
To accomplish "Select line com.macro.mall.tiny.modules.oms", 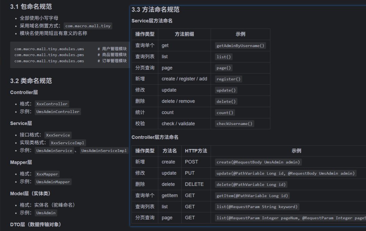I will coord(49,61).
